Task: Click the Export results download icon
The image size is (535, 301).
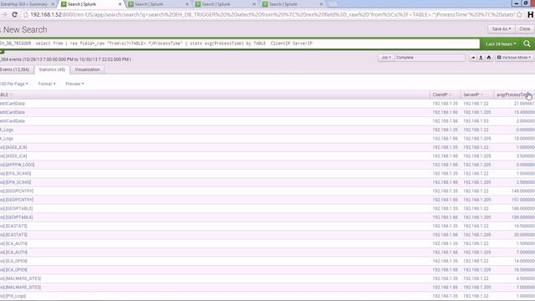Action: 481,58
